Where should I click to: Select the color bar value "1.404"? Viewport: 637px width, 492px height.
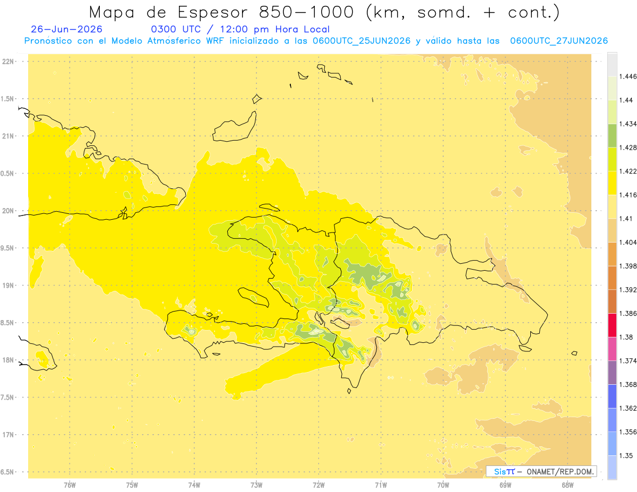click(628, 242)
